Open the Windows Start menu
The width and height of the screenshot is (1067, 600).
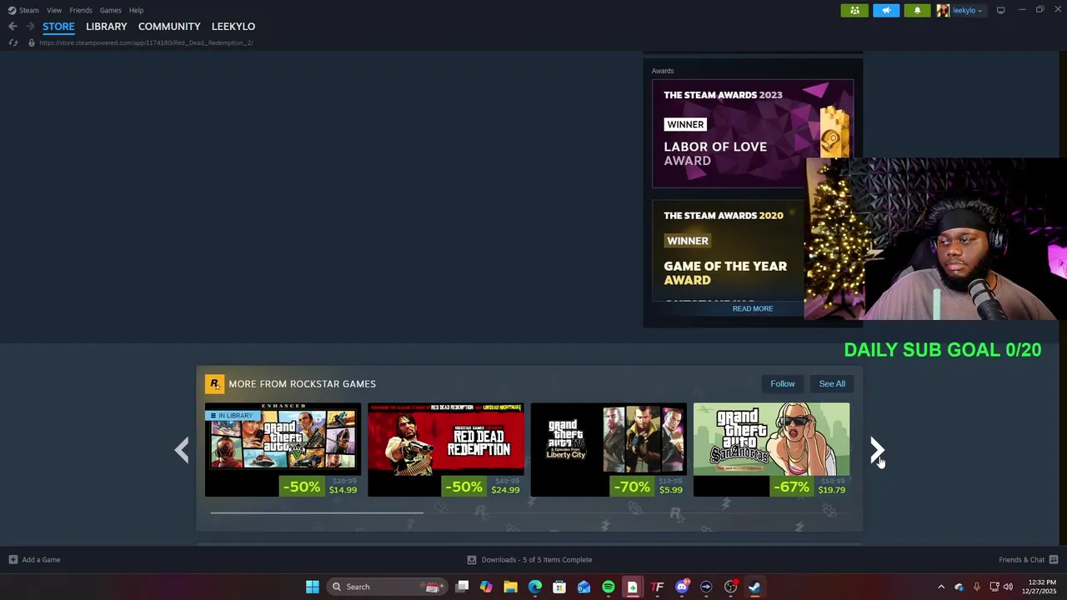[313, 587]
